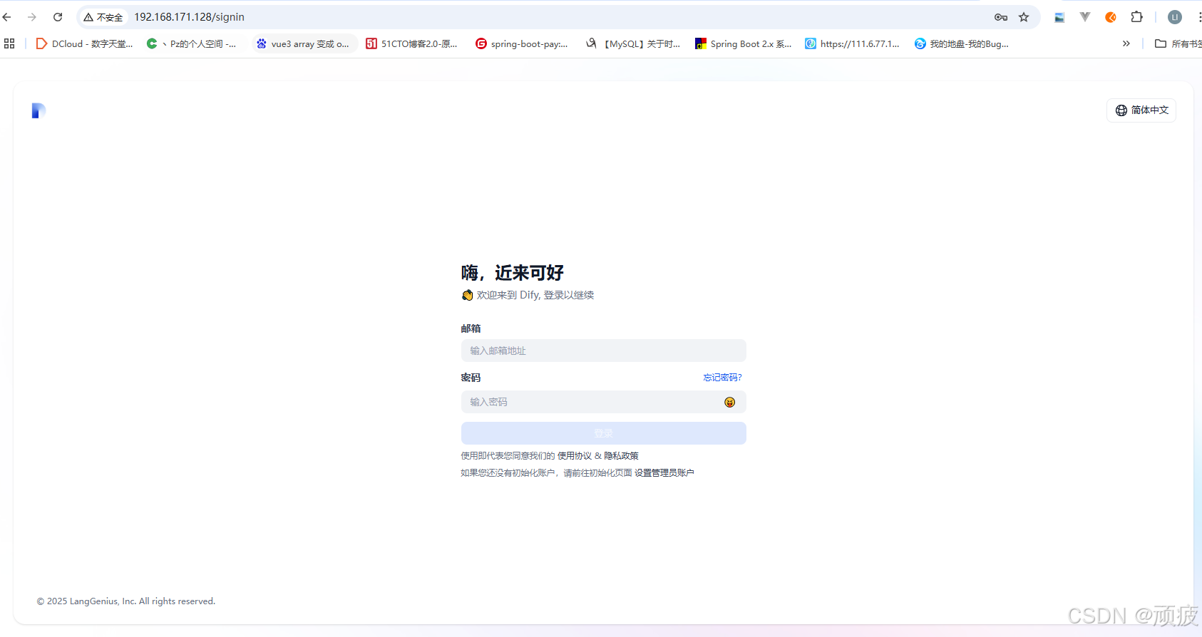Open the spring-boot-pay bookmark

[522, 43]
